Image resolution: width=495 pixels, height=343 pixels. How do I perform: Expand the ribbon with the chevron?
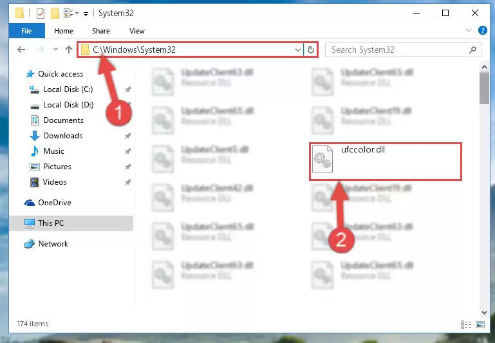tap(469, 30)
